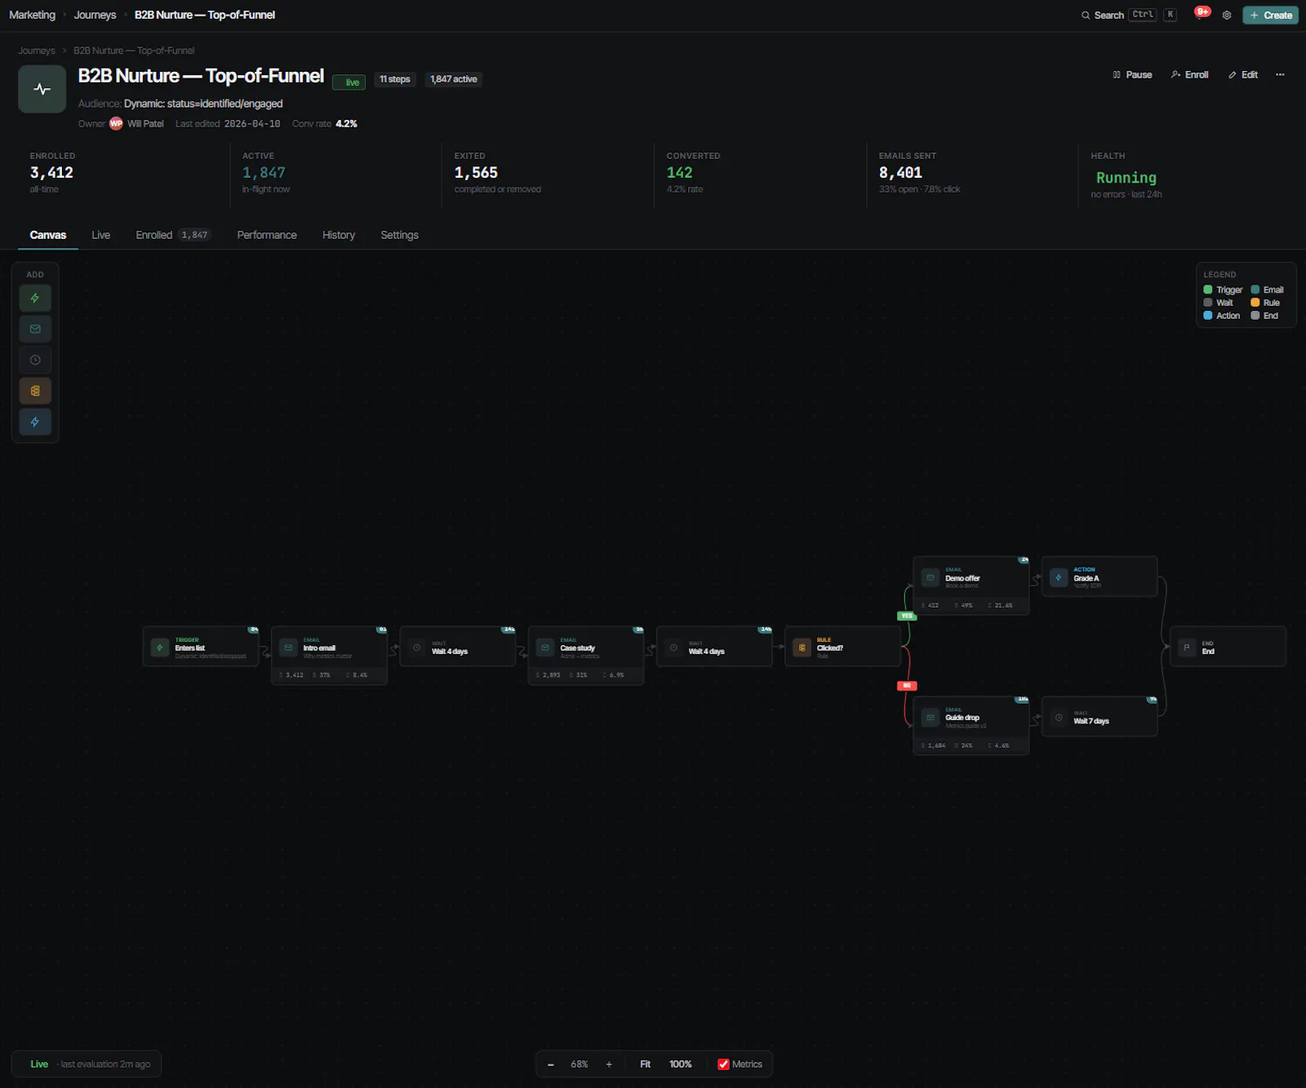1306x1088 pixels.
Task: Switch to the Live tab
Action: [x=101, y=235]
